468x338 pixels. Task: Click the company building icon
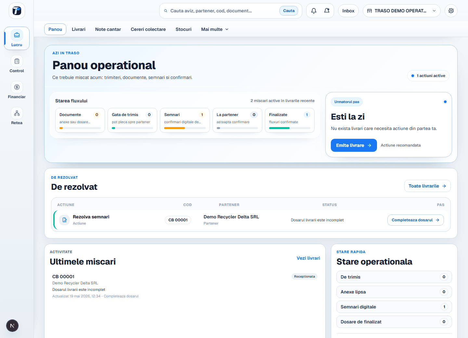tap(370, 11)
